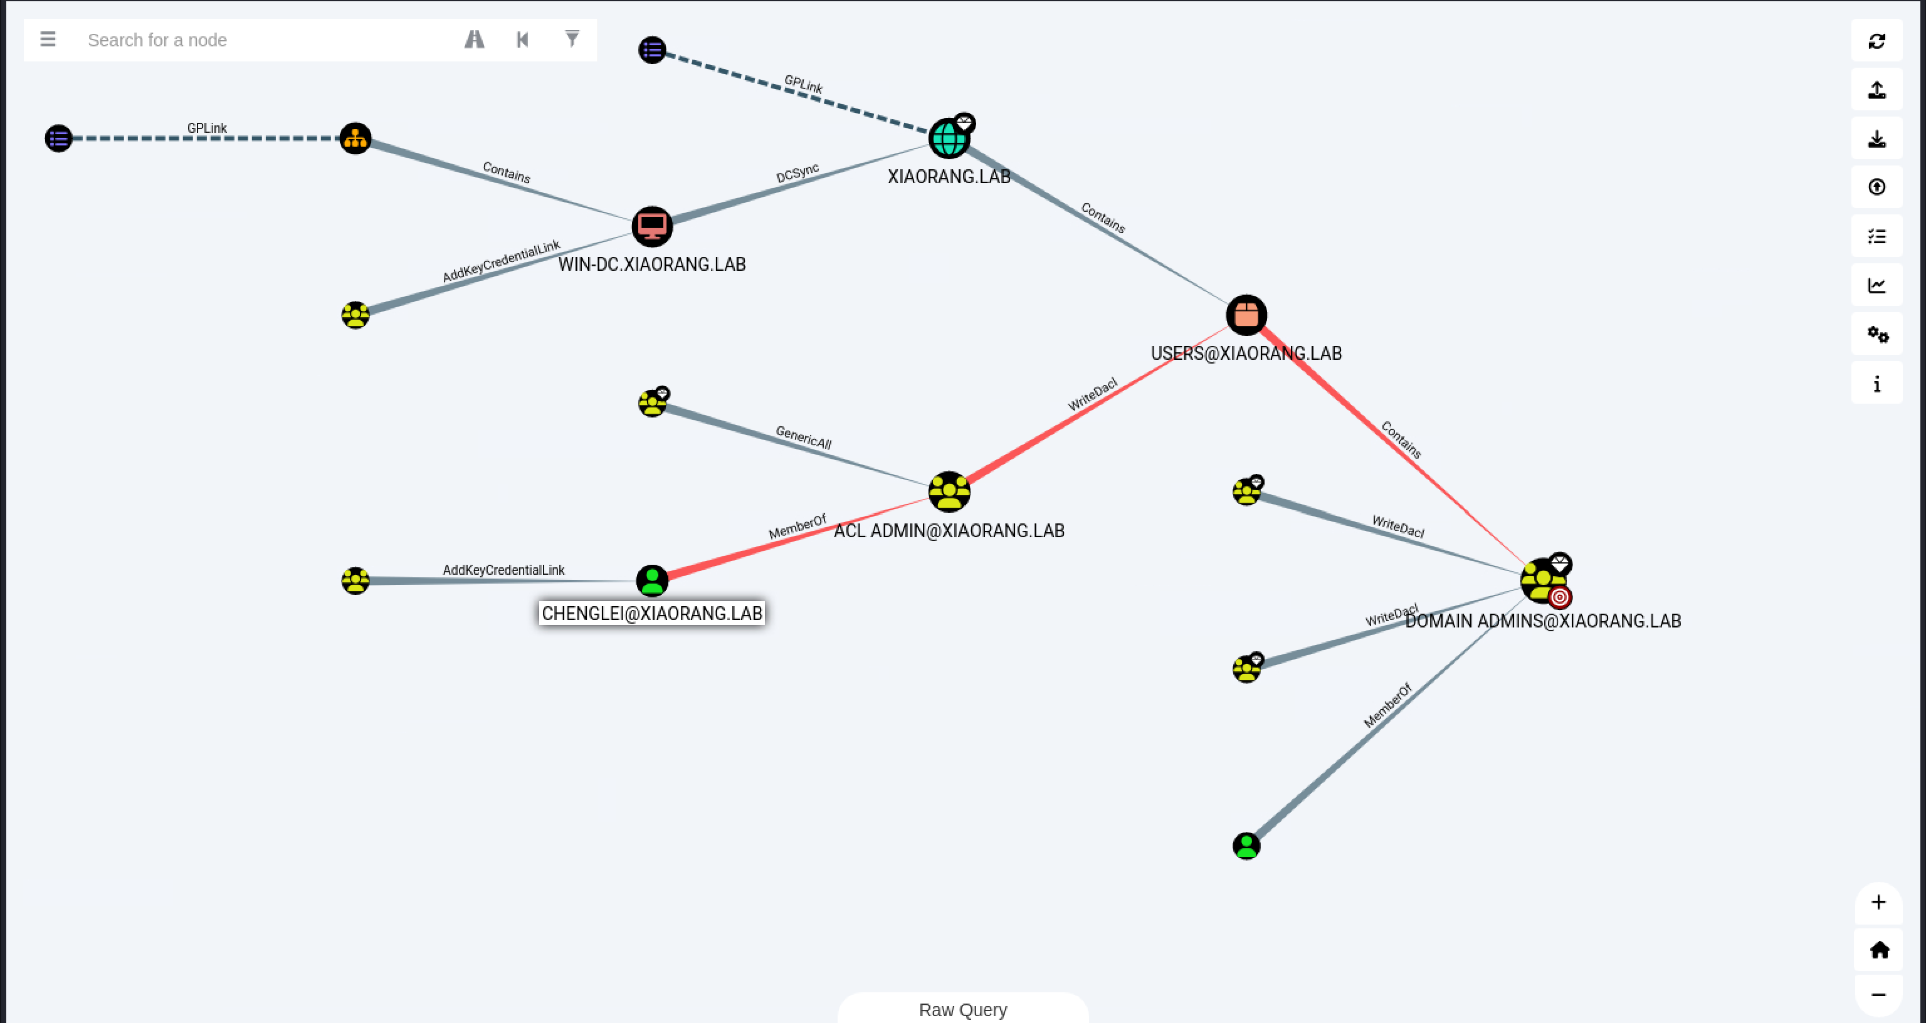Viewport: 1926px width, 1023px height.
Task: Click the refresh graph icon
Action: (1876, 41)
